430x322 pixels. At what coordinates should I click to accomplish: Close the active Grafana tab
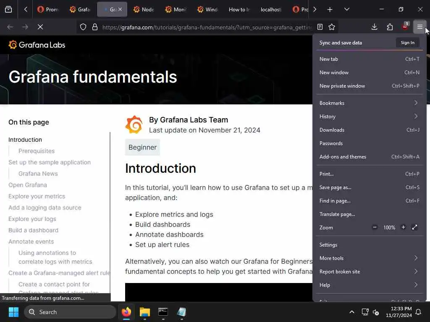(x=120, y=9)
